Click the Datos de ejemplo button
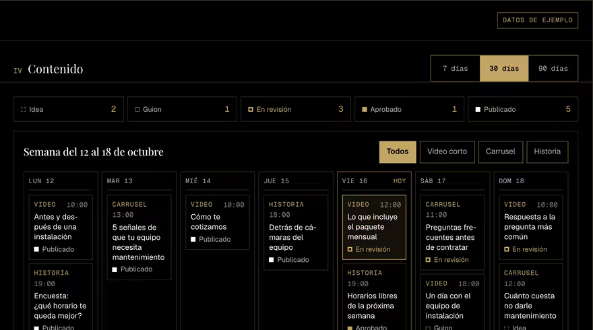This screenshot has width=593, height=330. pyautogui.click(x=538, y=20)
